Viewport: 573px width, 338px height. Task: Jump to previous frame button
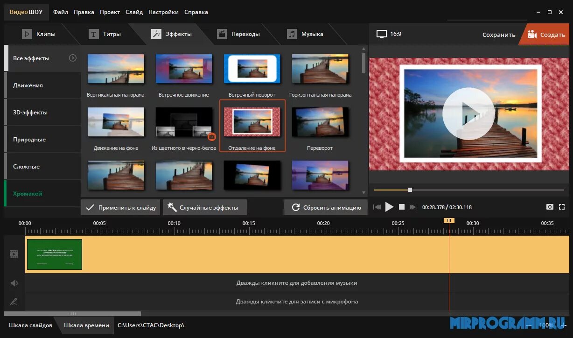(x=377, y=207)
